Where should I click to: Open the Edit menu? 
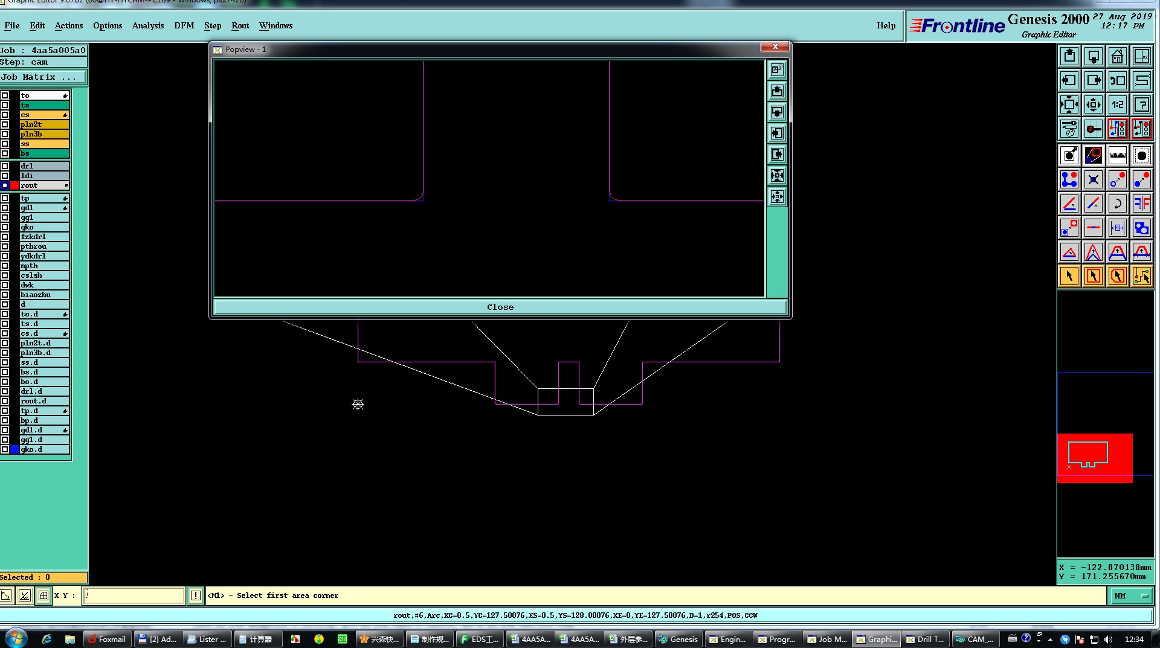pos(37,25)
